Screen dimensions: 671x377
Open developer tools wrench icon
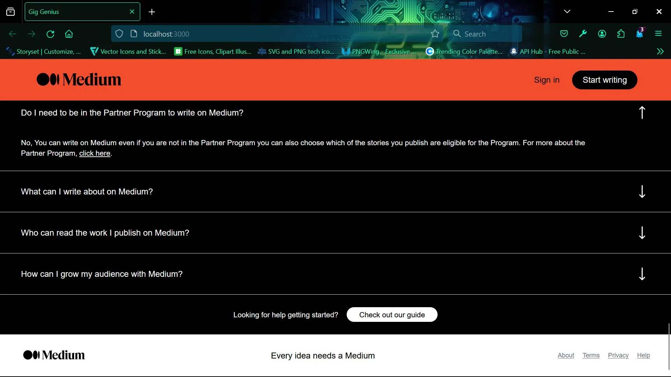[x=583, y=34]
